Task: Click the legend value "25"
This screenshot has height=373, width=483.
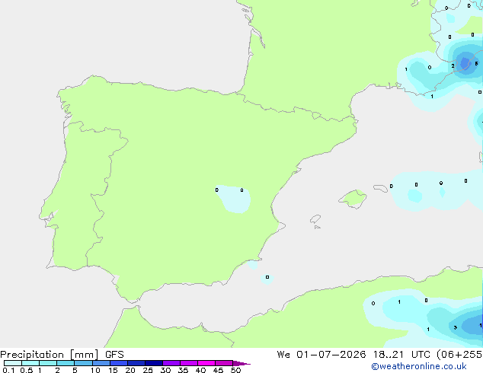Action: click(148, 370)
